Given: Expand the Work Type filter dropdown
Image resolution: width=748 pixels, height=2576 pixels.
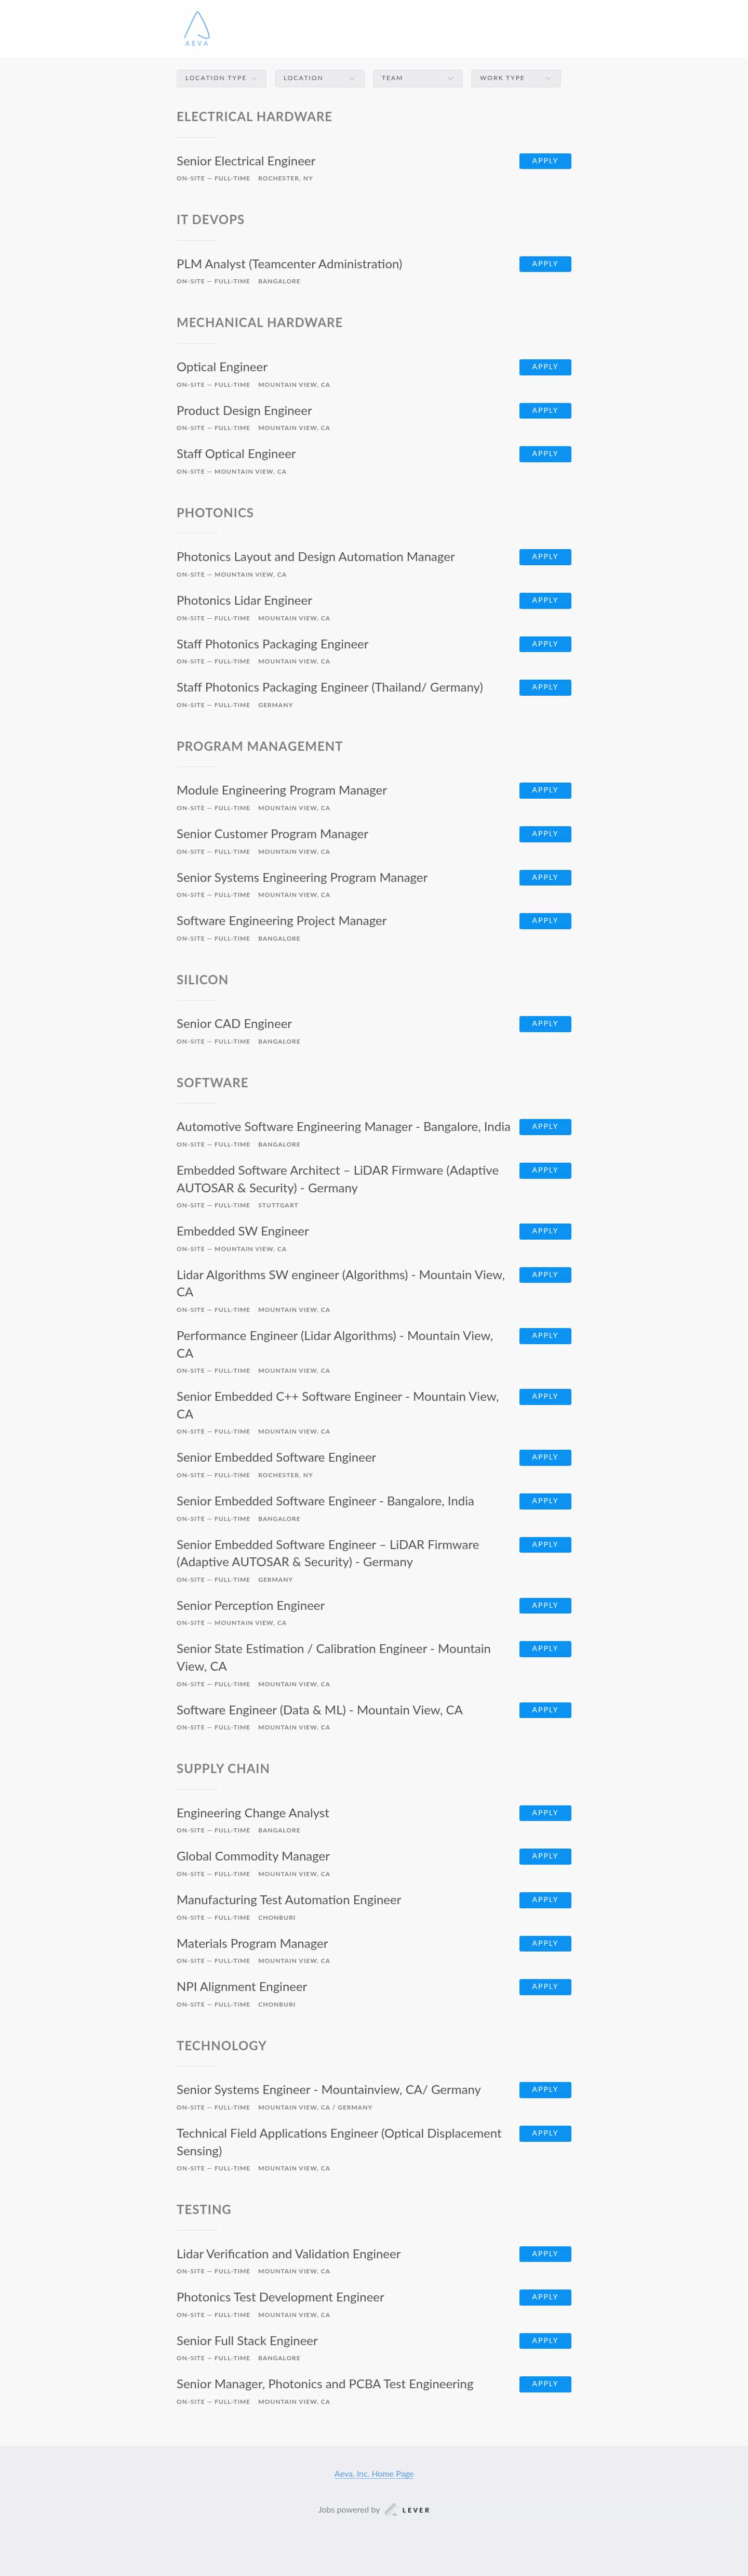Looking at the screenshot, I should pos(515,78).
